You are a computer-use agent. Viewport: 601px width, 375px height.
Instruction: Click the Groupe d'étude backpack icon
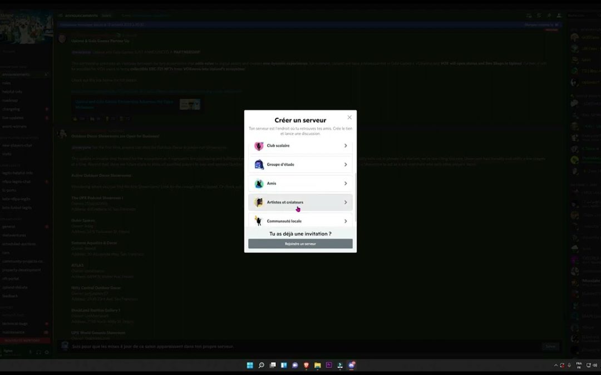pos(259,164)
